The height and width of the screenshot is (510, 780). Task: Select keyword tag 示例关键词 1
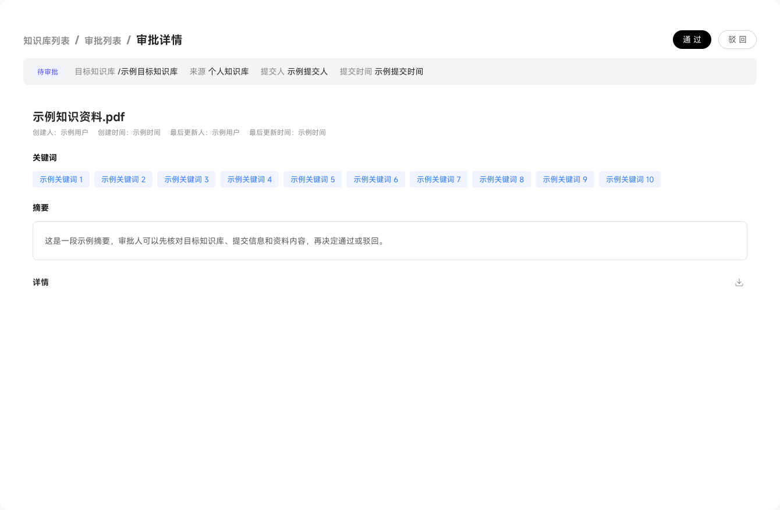pyautogui.click(x=61, y=179)
